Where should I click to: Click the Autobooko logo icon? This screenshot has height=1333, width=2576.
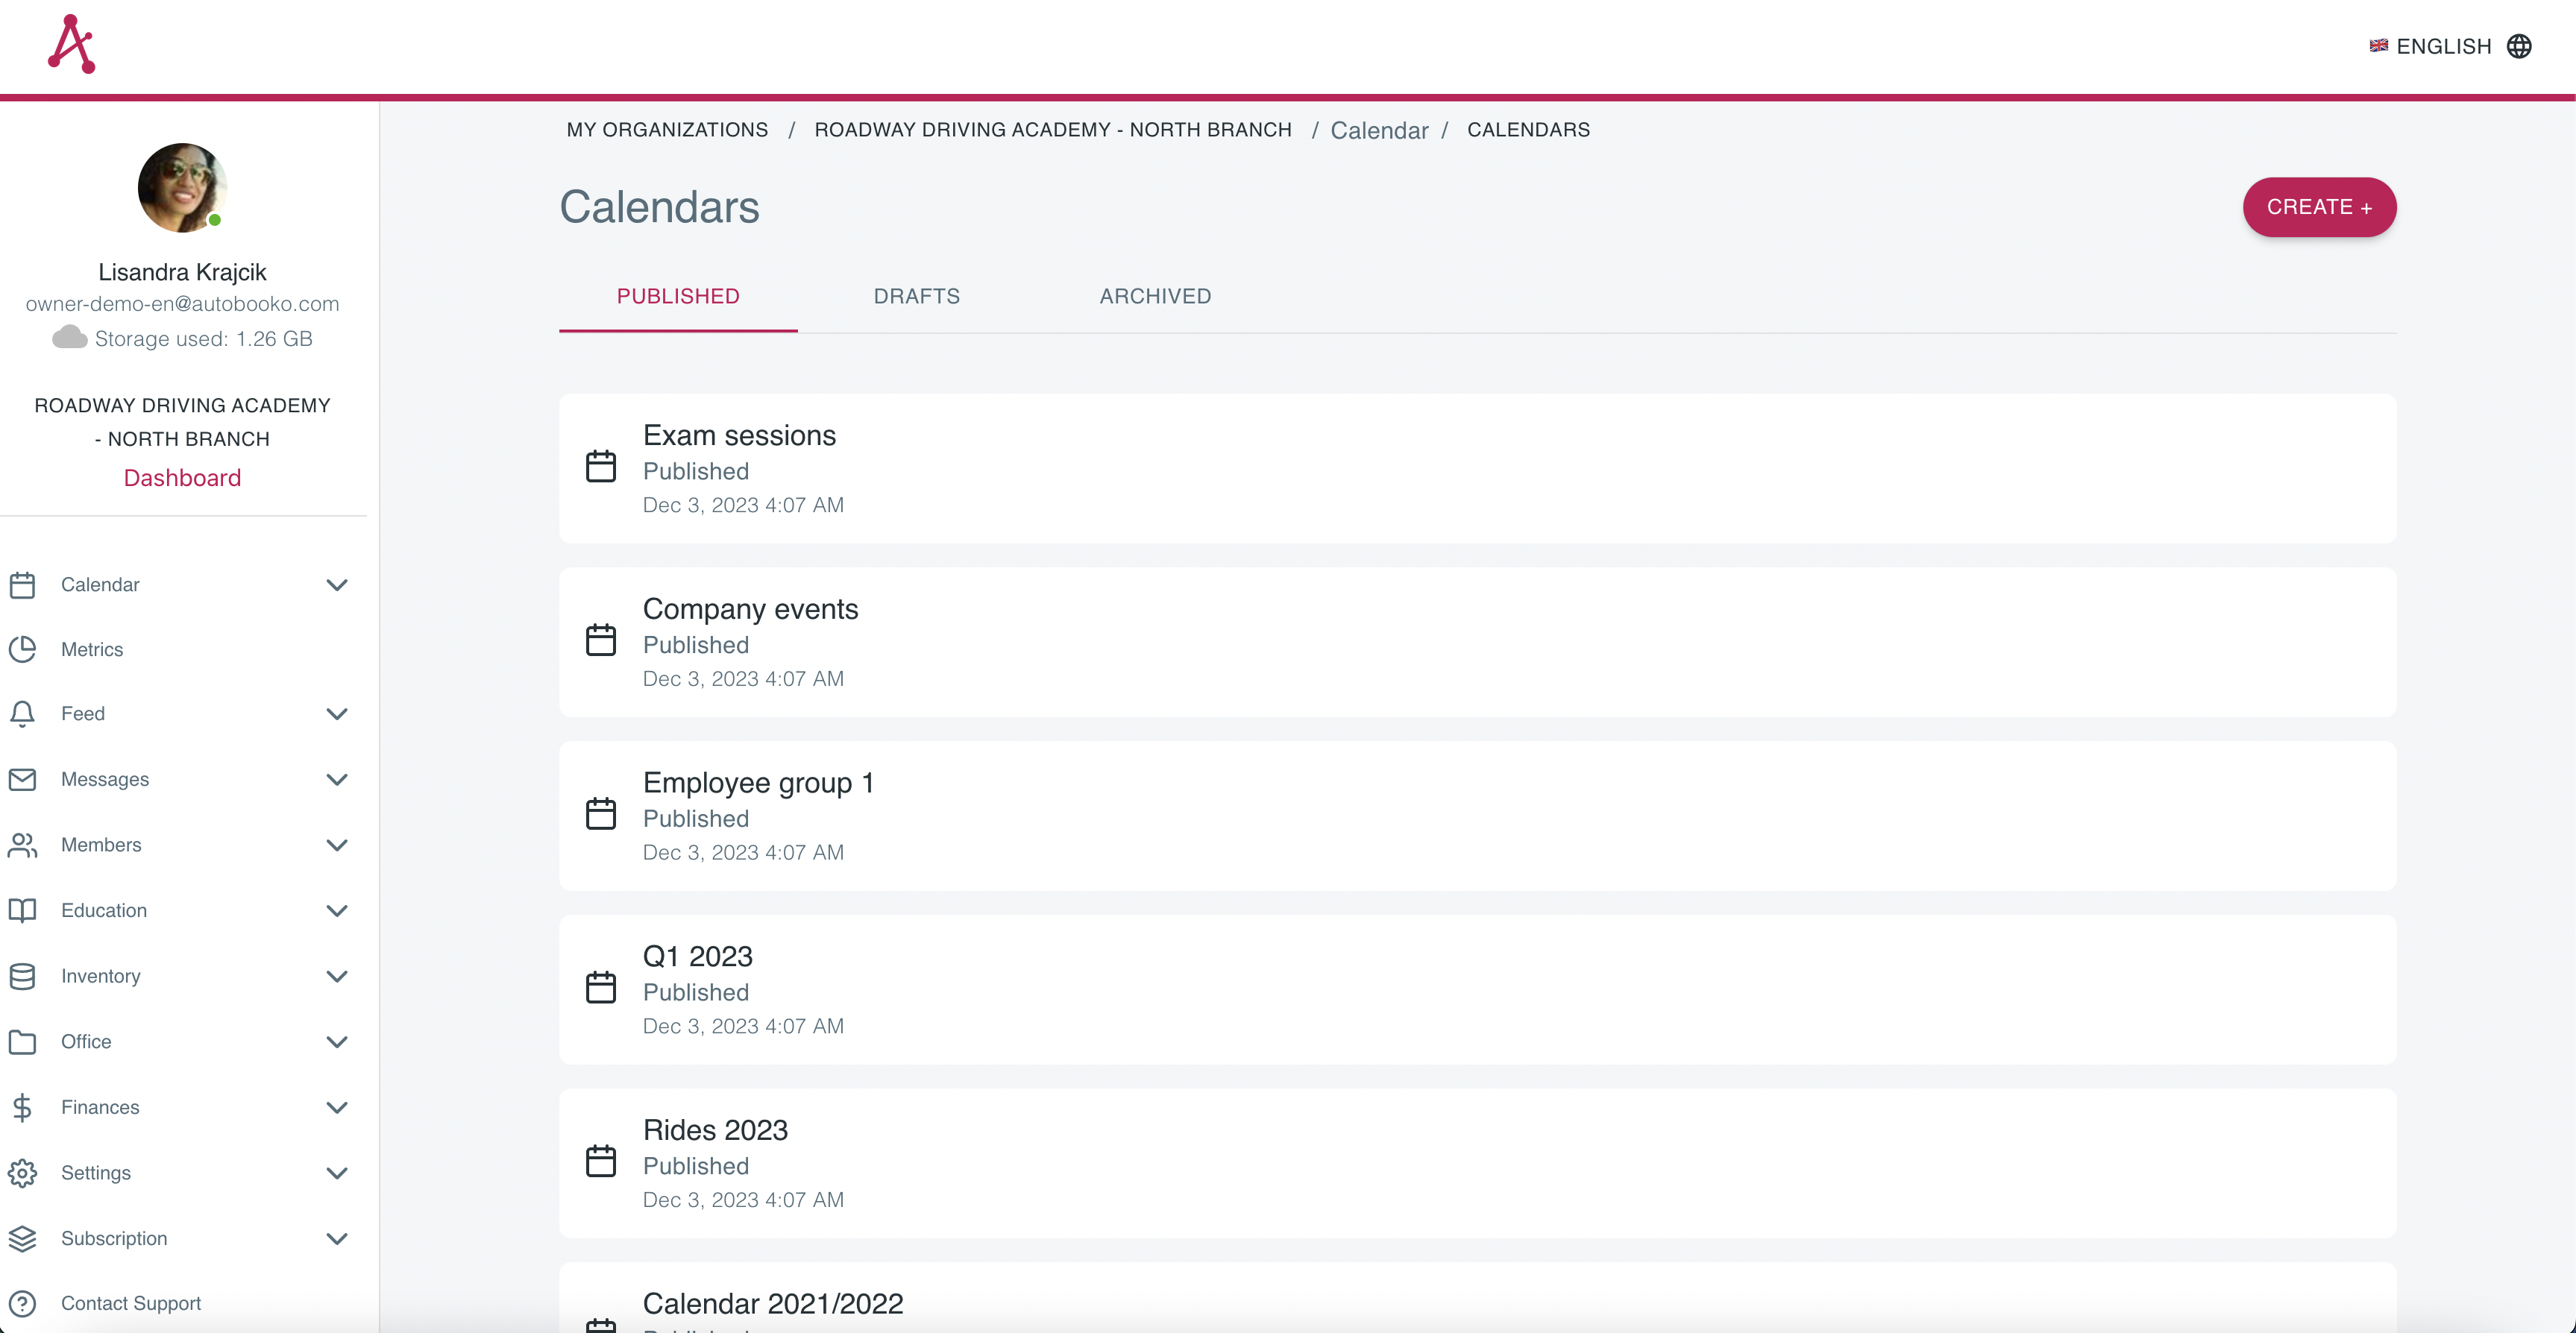(x=71, y=45)
